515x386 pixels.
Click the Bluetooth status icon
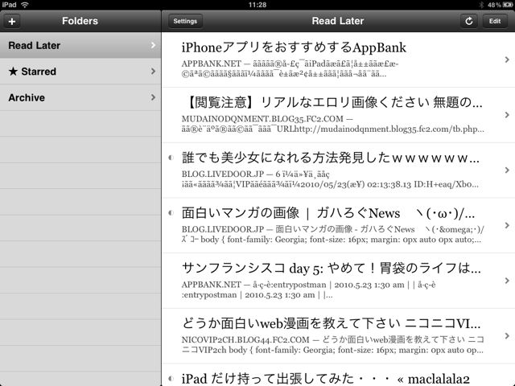coord(481,5)
